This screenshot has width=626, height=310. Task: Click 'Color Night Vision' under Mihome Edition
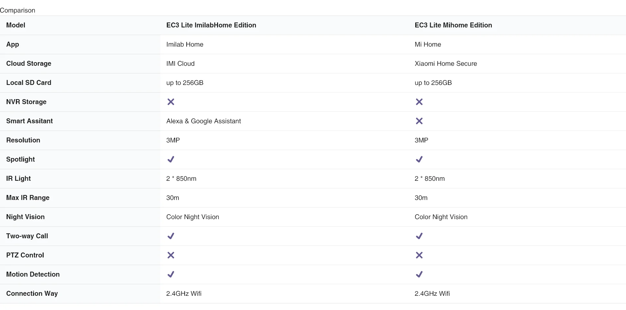point(441,217)
